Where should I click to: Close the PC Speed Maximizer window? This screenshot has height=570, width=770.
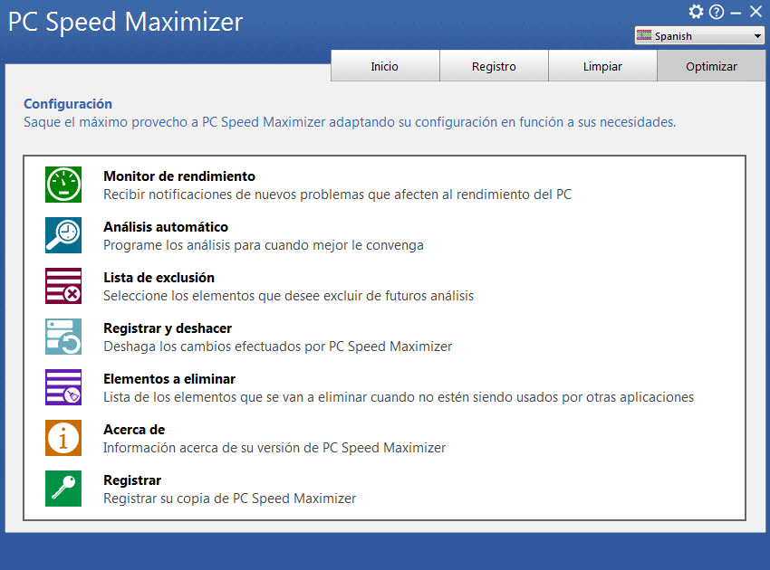tap(756, 11)
